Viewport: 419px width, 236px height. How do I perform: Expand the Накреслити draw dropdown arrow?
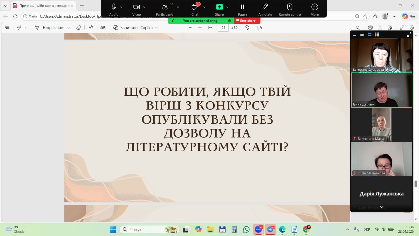coord(69,28)
